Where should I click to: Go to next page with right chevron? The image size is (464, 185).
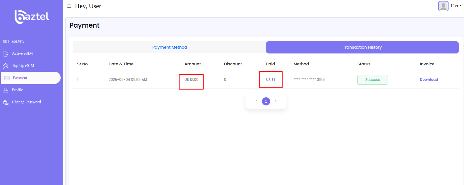tap(276, 101)
